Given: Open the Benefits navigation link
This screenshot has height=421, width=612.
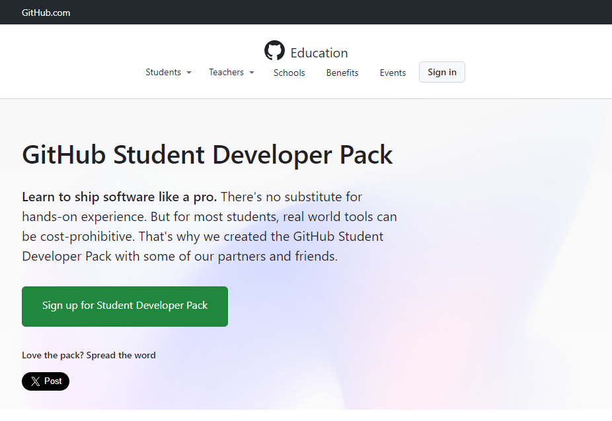Looking at the screenshot, I should 342,73.
